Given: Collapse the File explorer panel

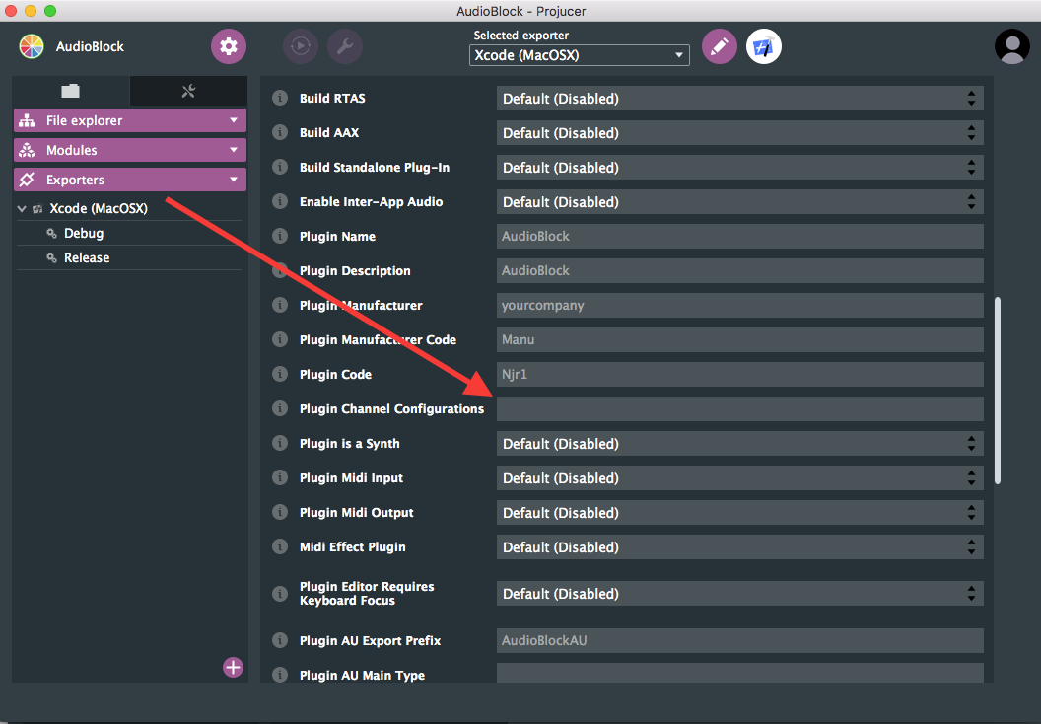Looking at the screenshot, I should click(x=130, y=120).
